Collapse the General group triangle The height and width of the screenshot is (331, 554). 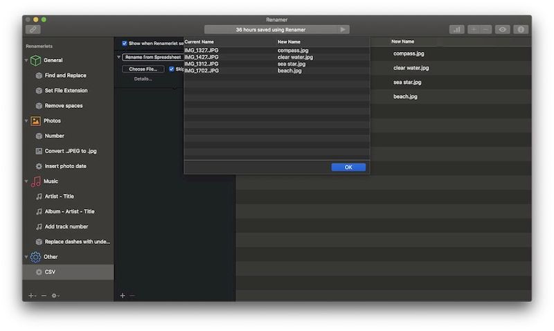[x=26, y=60]
